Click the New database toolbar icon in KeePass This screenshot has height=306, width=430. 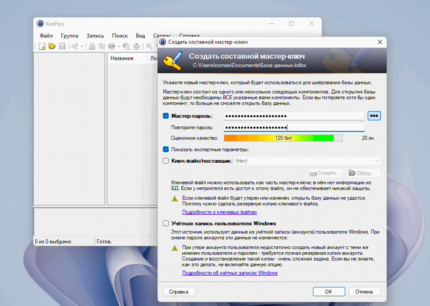(x=42, y=46)
